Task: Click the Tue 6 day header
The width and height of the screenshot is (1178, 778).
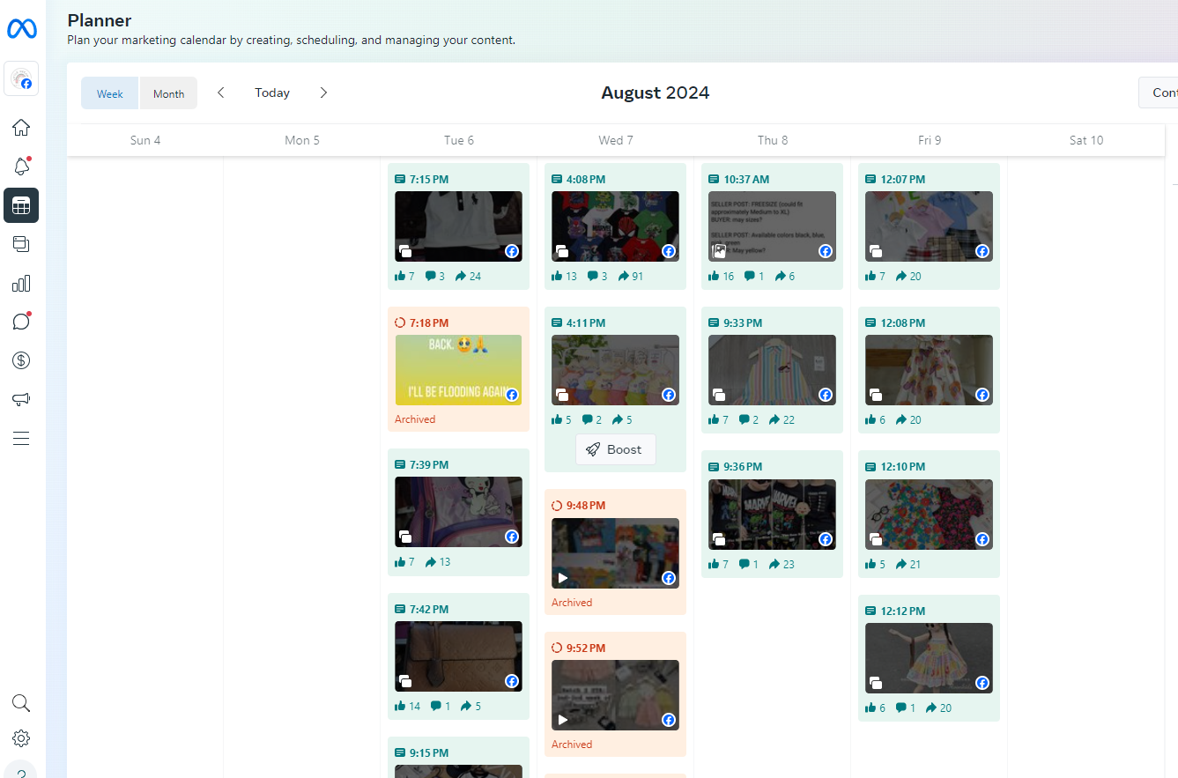Action: (x=459, y=140)
